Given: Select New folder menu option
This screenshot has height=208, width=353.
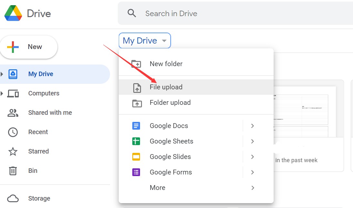Looking at the screenshot, I should point(166,64).
